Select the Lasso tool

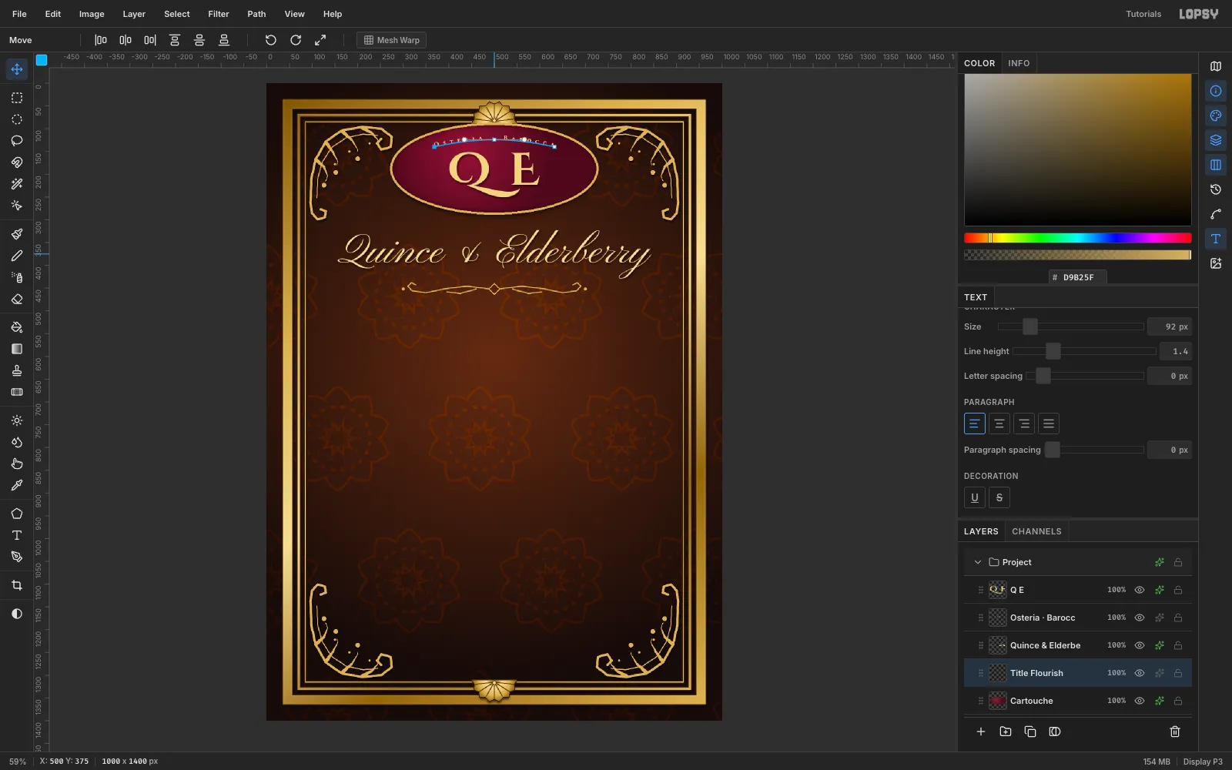16,141
